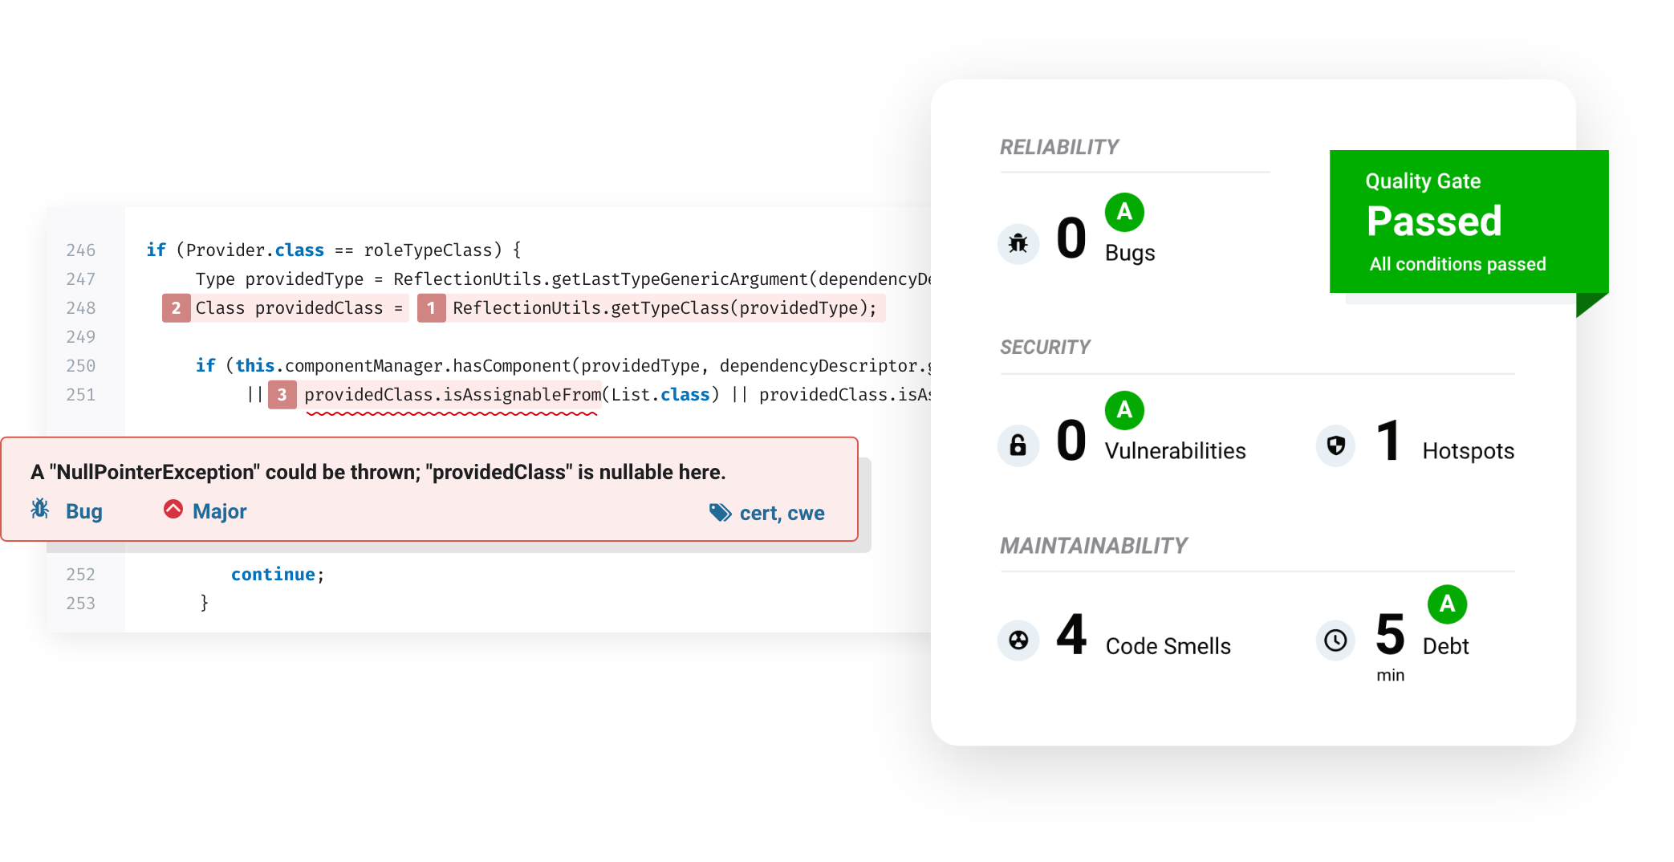1674x862 pixels.
Task: Click the bug icon in issue popup
Action: click(x=40, y=509)
